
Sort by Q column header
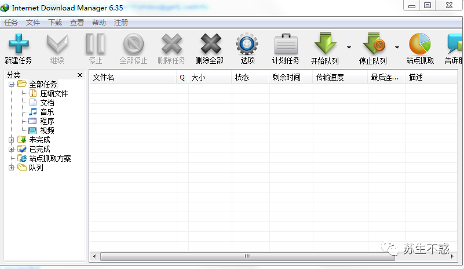[182, 77]
